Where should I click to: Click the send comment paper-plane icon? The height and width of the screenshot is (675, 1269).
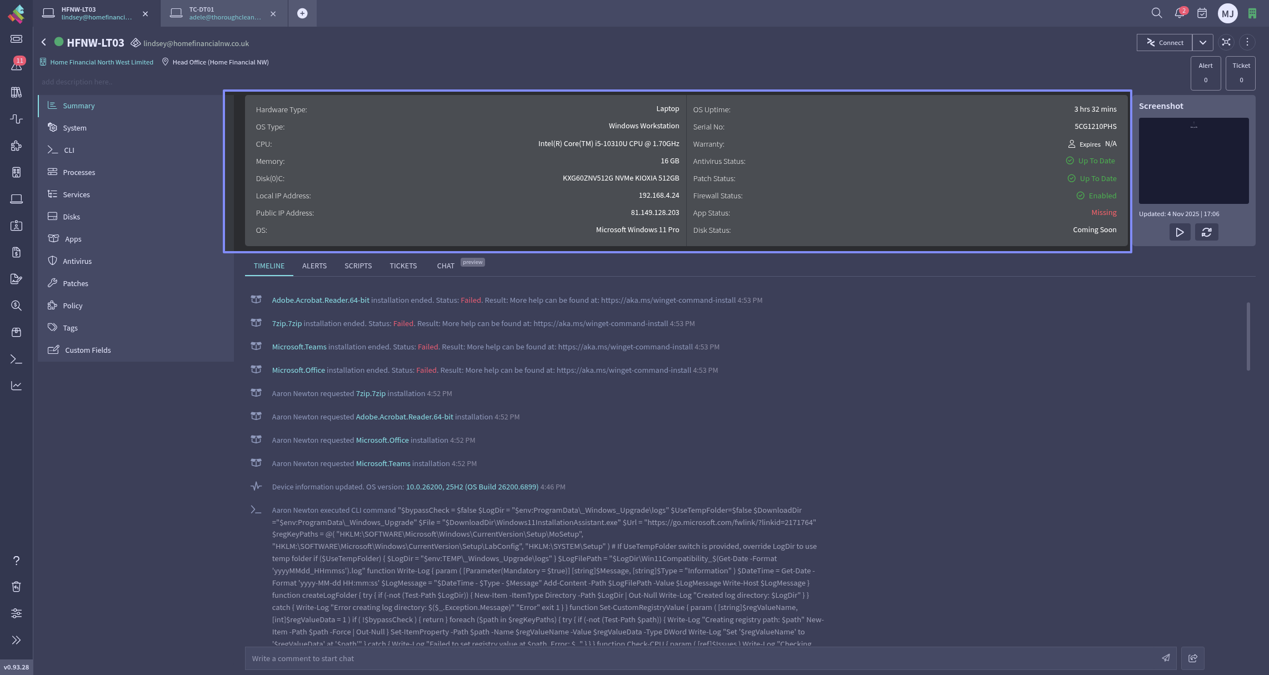[1166, 658]
